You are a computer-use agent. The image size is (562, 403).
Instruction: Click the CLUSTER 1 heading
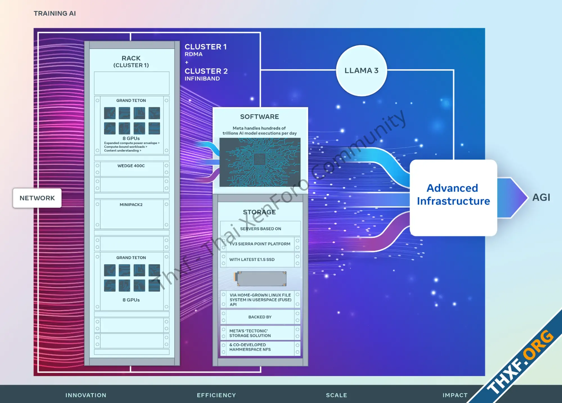(206, 47)
